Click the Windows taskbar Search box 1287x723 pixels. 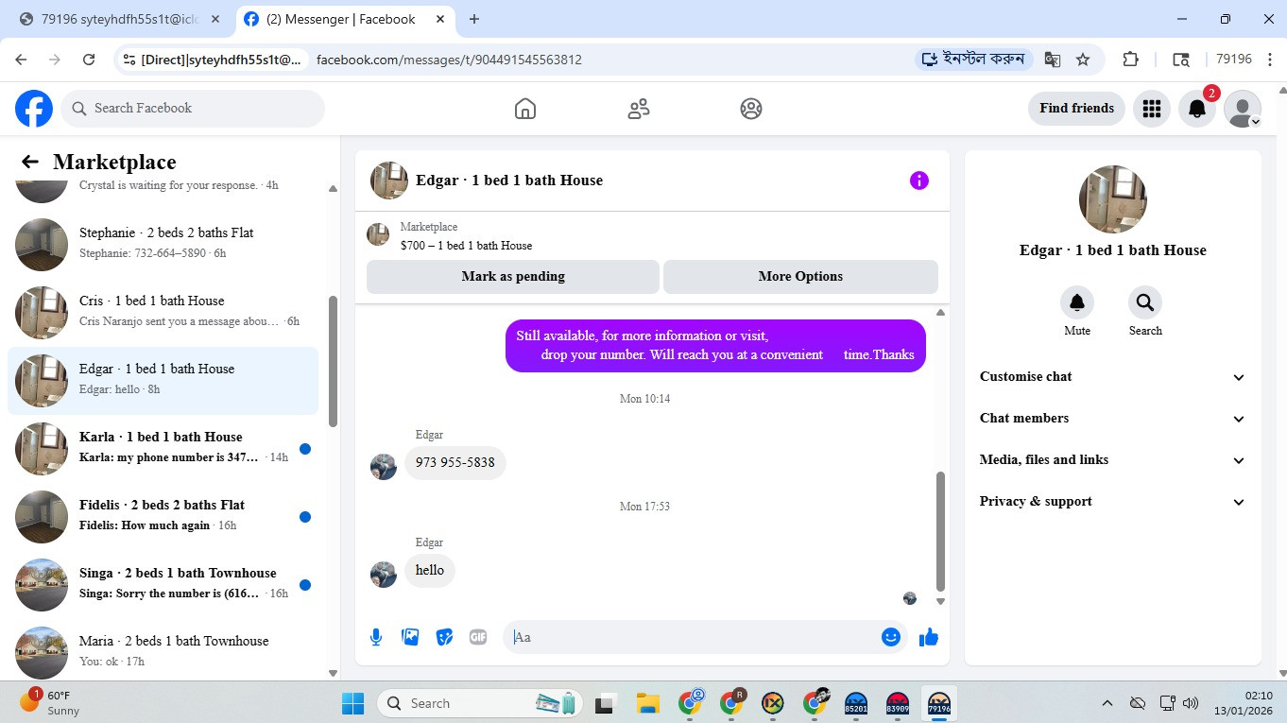(x=480, y=703)
